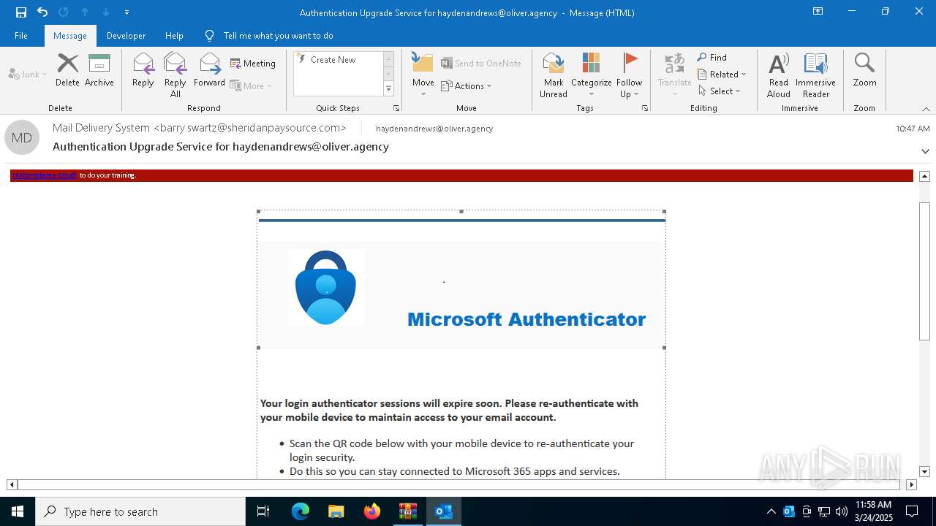The height and width of the screenshot is (526, 936).
Task: Launch Microsoft Edge from the taskbar
Action: (301, 511)
